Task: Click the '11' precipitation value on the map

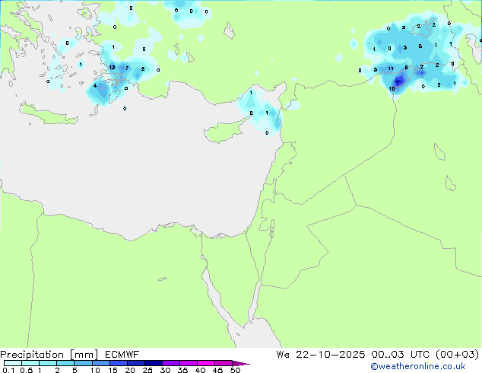Action: point(391,69)
